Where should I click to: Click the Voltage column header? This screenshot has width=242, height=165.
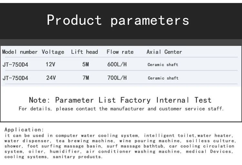(53, 52)
